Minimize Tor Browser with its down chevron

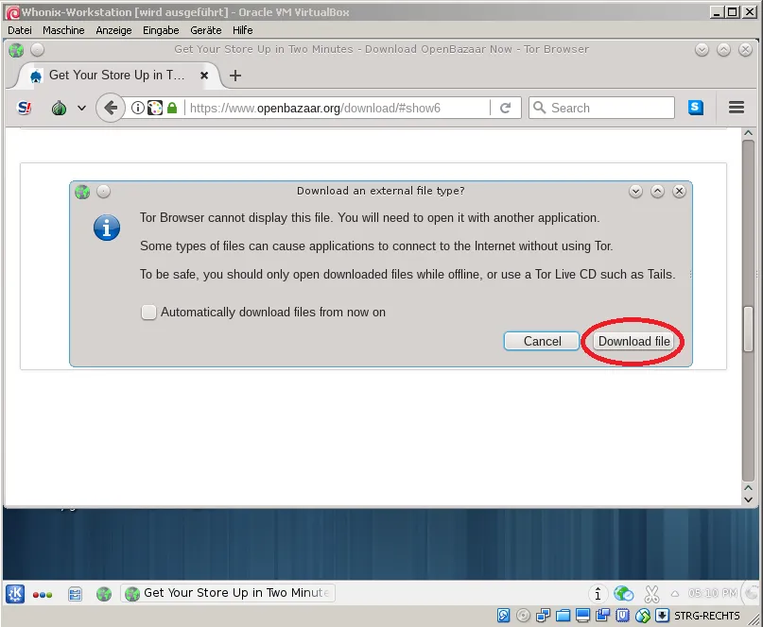(702, 50)
